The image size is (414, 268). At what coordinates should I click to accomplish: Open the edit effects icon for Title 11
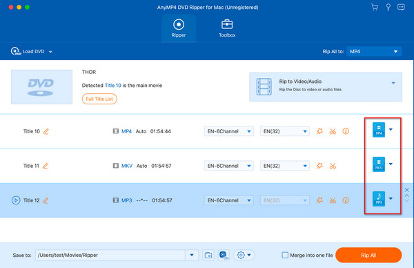[319, 166]
